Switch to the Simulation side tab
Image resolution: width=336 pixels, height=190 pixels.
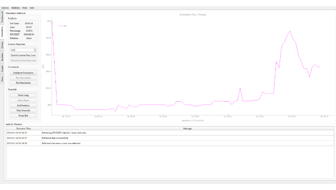2,31
